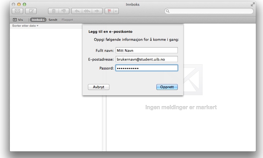Click the Passord password field
Screen dimensions: 263x158
(x=146, y=68)
